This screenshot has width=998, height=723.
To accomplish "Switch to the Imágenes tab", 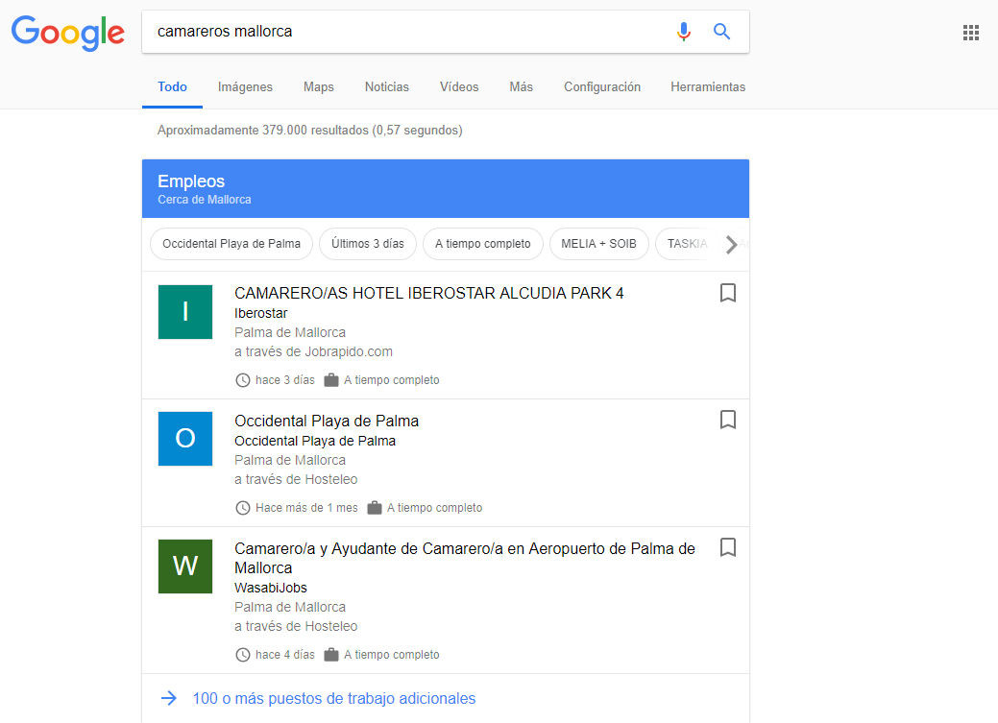I will tap(245, 86).
